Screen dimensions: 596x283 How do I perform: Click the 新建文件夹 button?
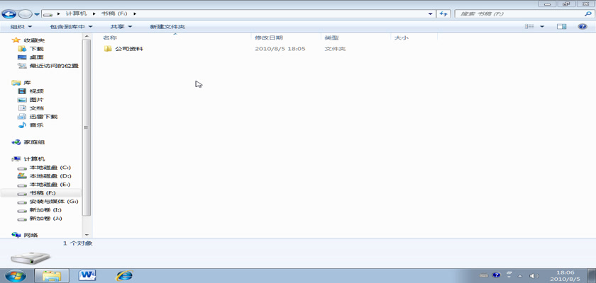click(167, 27)
